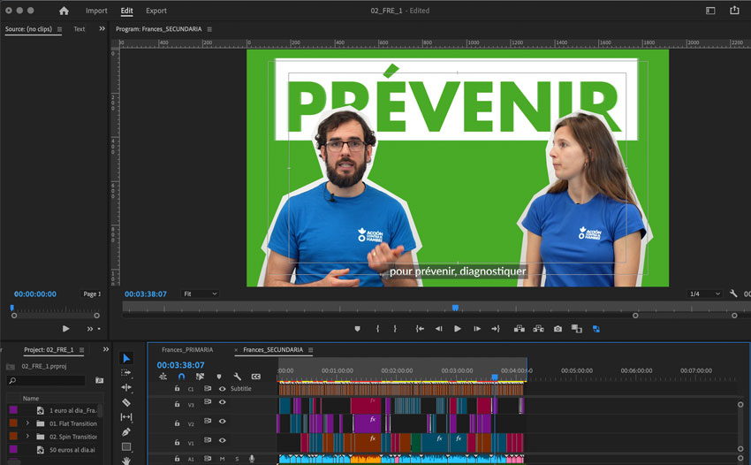Select the Track Select Forward tool

pyautogui.click(x=126, y=373)
